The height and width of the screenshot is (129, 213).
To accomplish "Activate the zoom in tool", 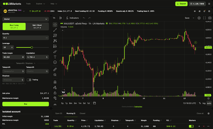I will coord(55,75).
